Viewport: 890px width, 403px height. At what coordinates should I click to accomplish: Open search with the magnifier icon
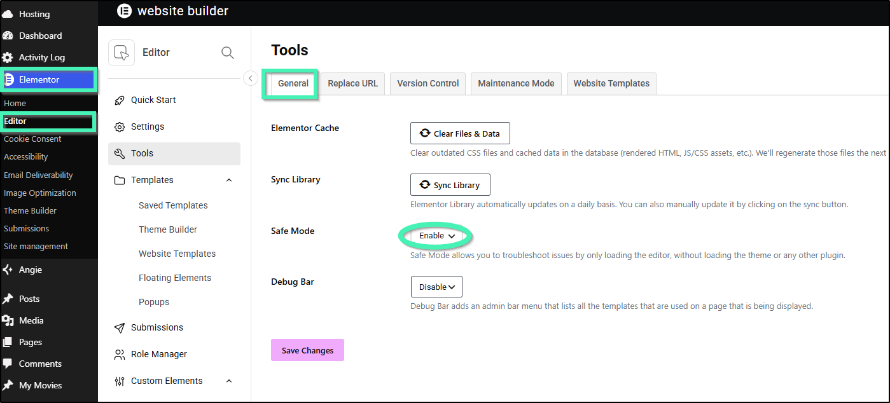[227, 53]
